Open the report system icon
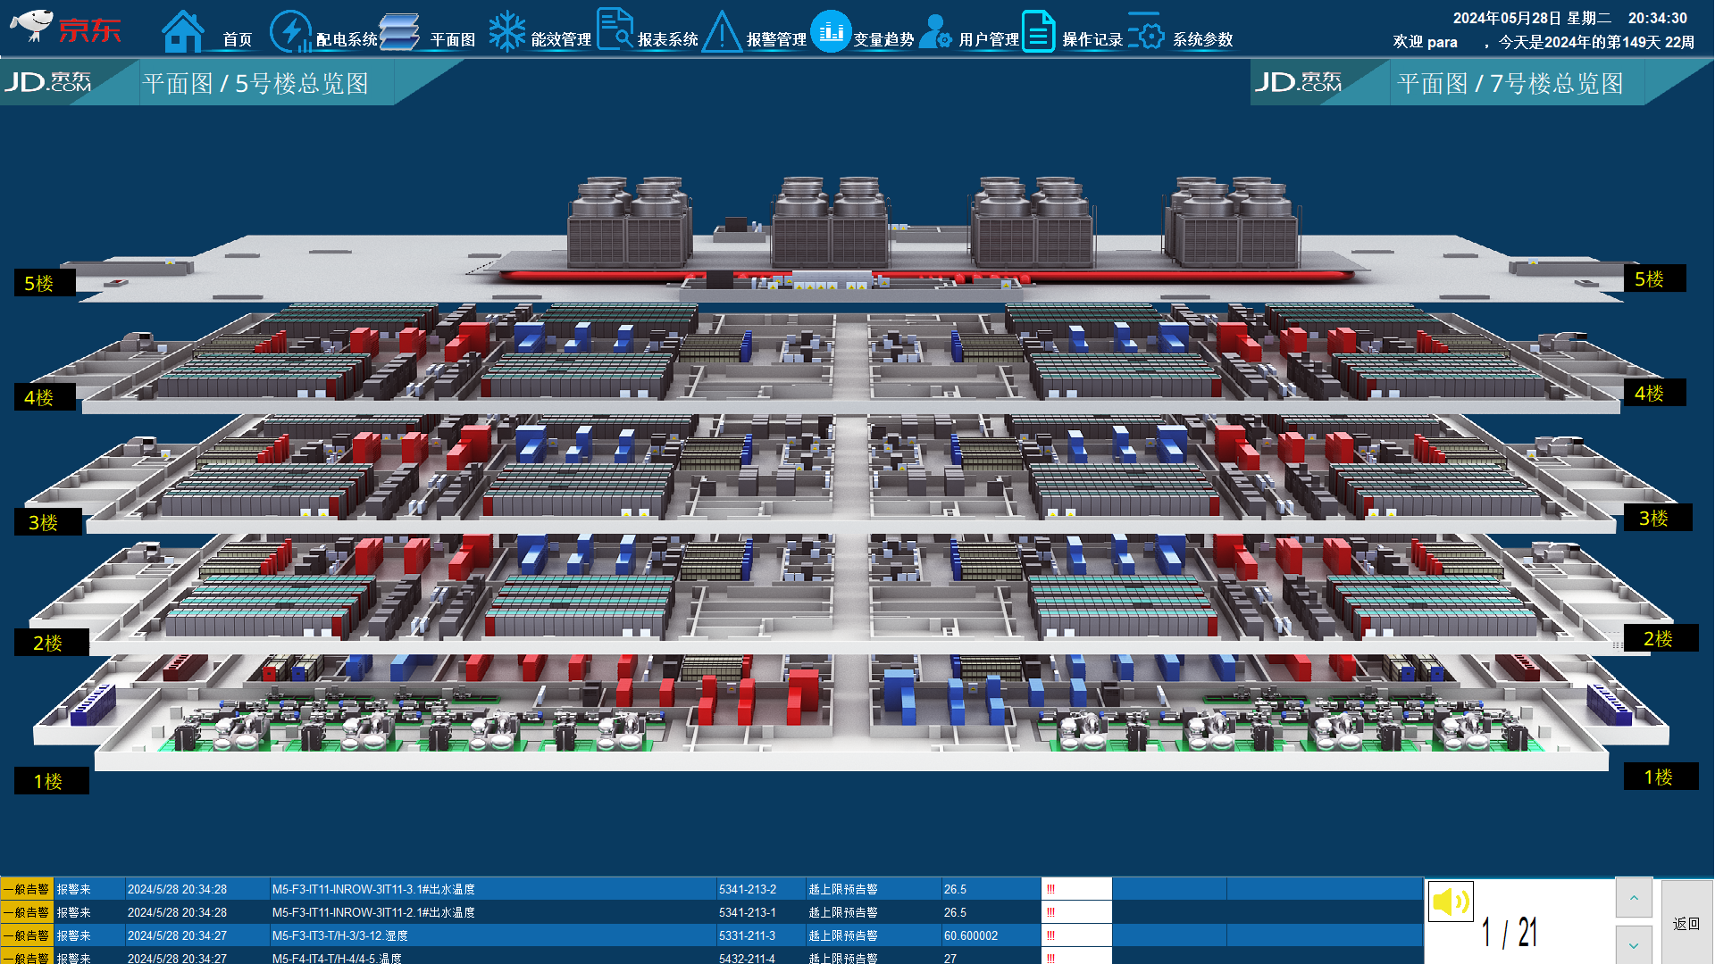The height and width of the screenshot is (964, 1715). point(615,29)
